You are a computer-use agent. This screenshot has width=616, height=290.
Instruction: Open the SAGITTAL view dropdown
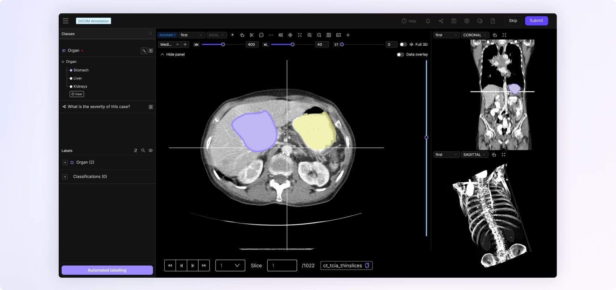pos(474,155)
